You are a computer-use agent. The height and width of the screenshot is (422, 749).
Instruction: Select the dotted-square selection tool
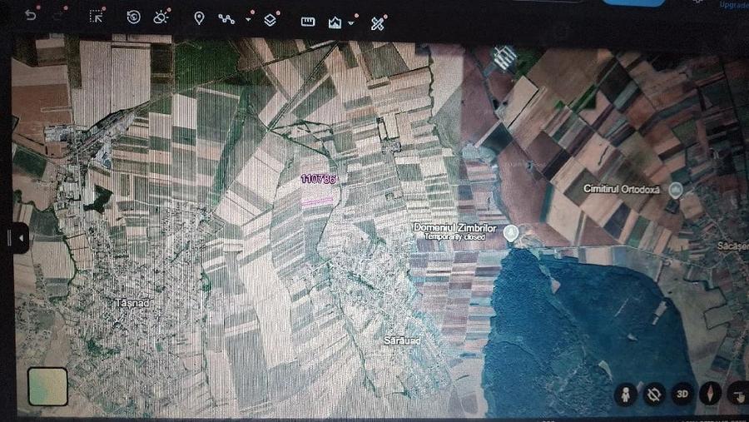96,17
